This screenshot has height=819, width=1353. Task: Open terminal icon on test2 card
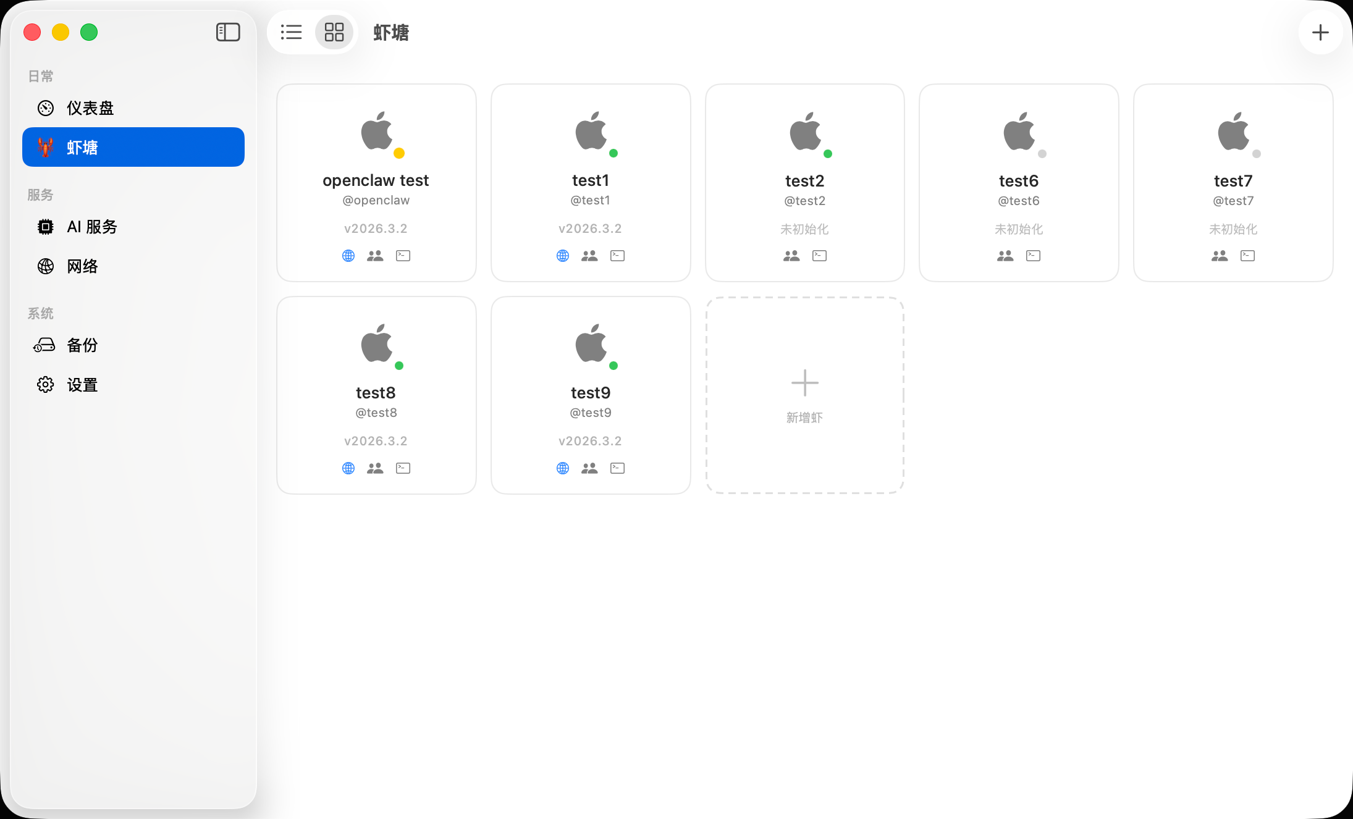819,256
